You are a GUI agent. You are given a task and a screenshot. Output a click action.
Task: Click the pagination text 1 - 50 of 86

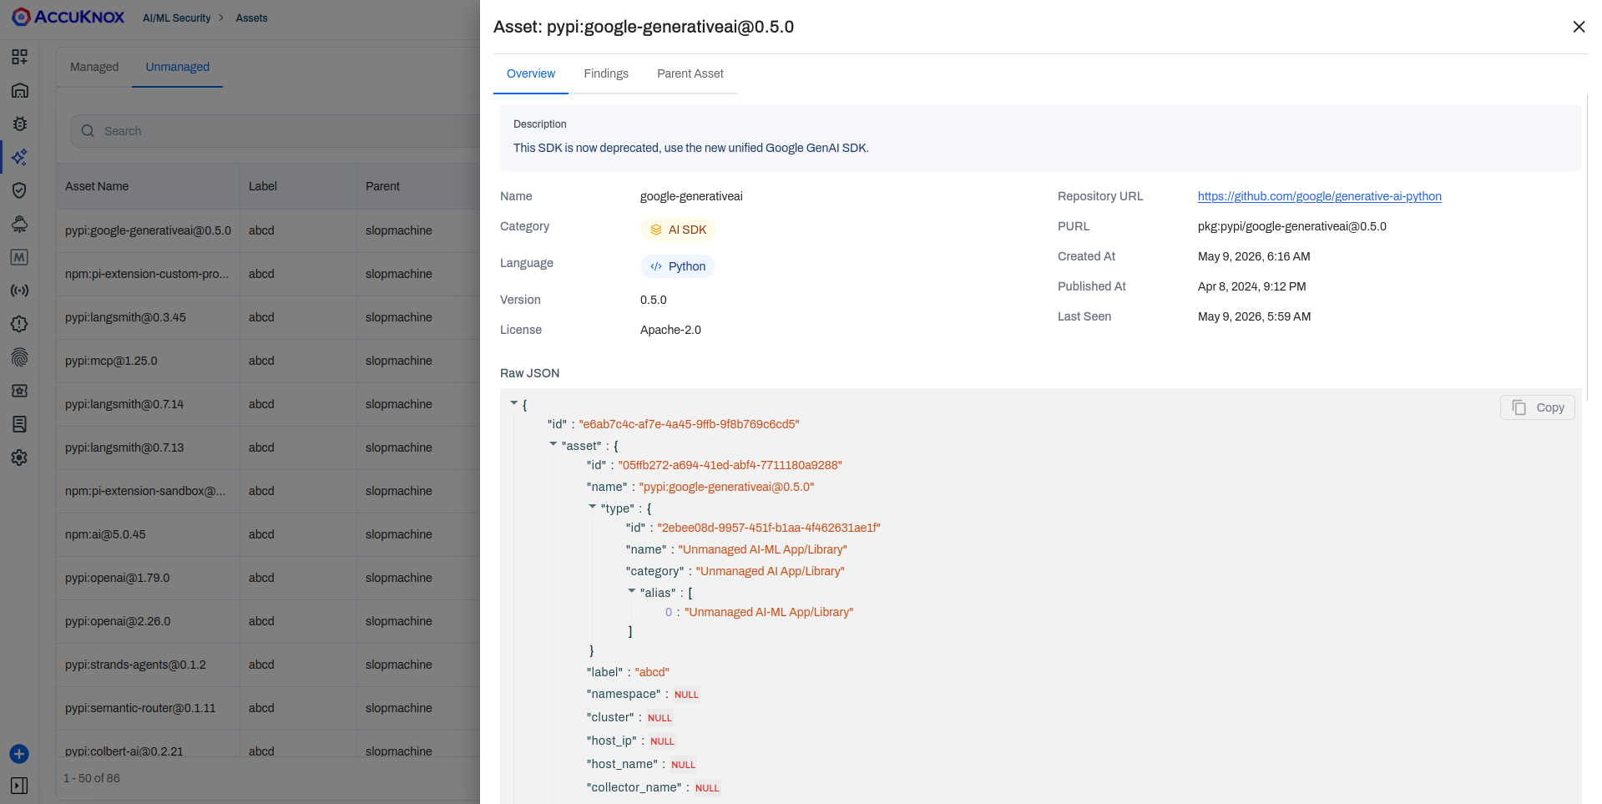pyautogui.click(x=92, y=778)
